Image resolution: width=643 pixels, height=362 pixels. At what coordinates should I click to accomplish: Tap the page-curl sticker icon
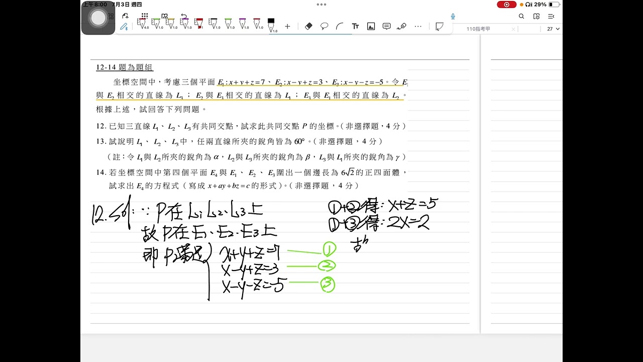(x=440, y=26)
